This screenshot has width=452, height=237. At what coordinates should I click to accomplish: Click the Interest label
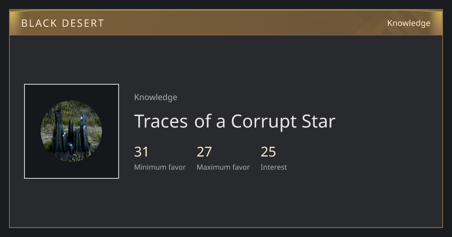tap(274, 167)
